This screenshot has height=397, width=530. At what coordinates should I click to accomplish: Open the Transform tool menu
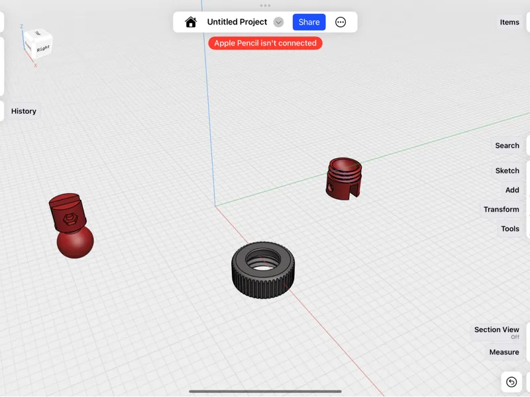click(x=501, y=209)
